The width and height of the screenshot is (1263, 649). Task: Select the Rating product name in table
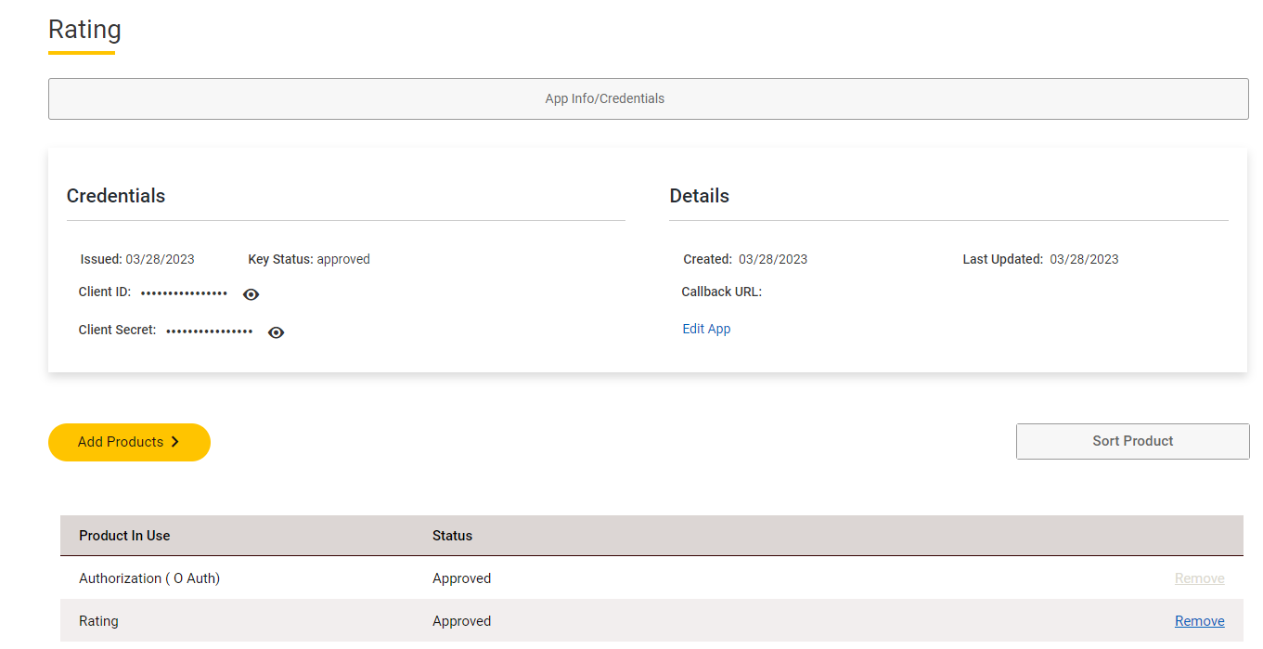(x=98, y=621)
